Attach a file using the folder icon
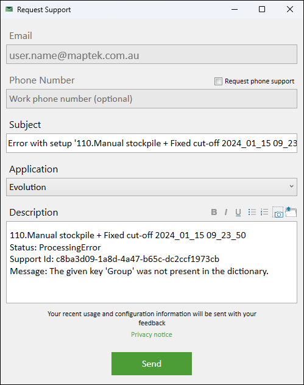The width and height of the screenshot is (304, 385). (291, 211)
